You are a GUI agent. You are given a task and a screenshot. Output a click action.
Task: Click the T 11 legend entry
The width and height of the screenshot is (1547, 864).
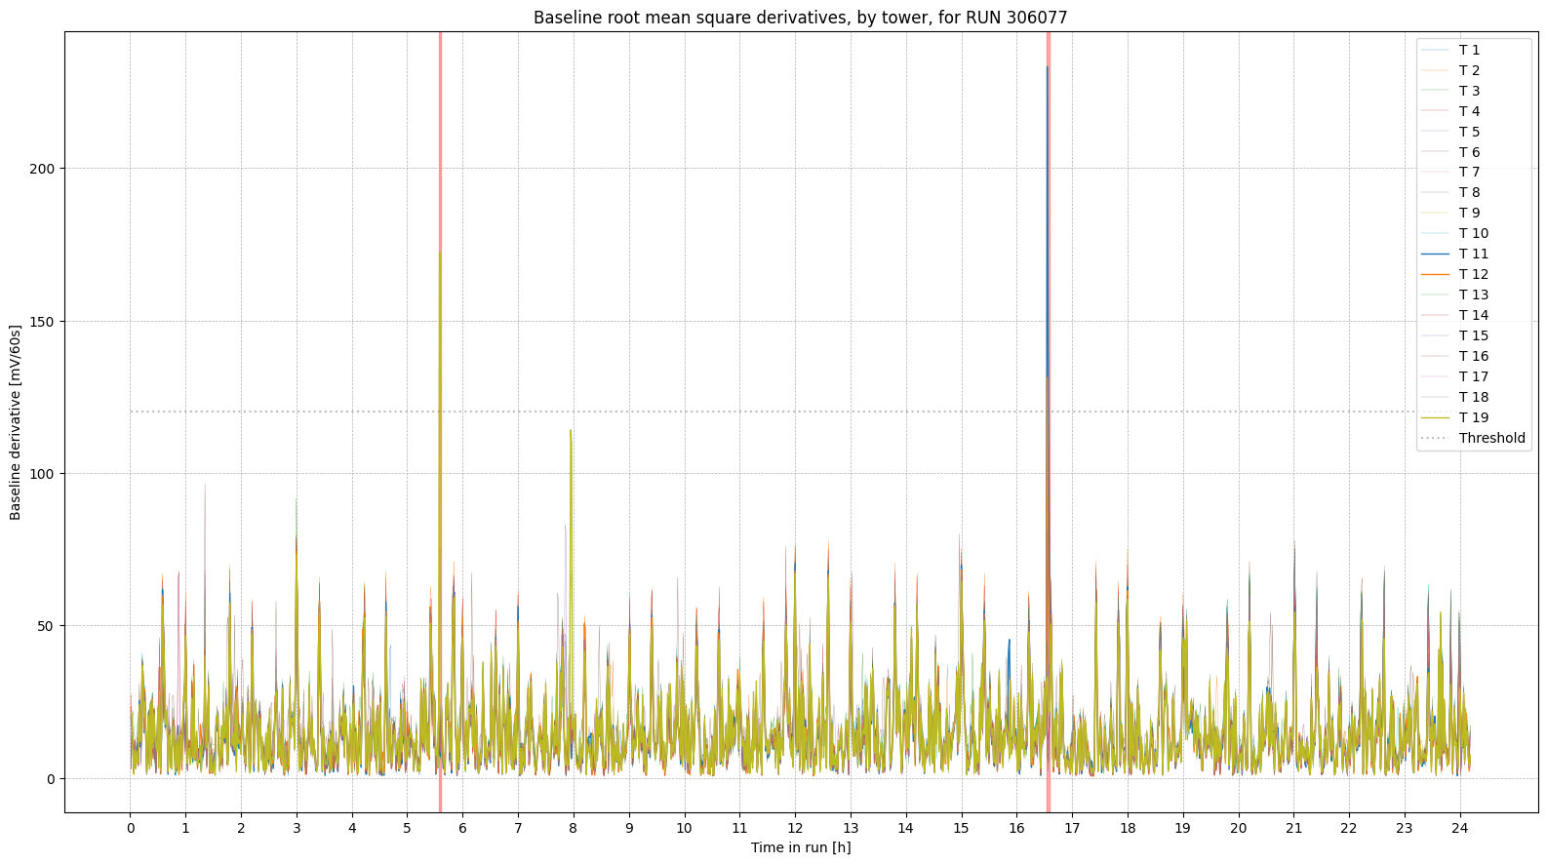click(x=1473, y=254)
